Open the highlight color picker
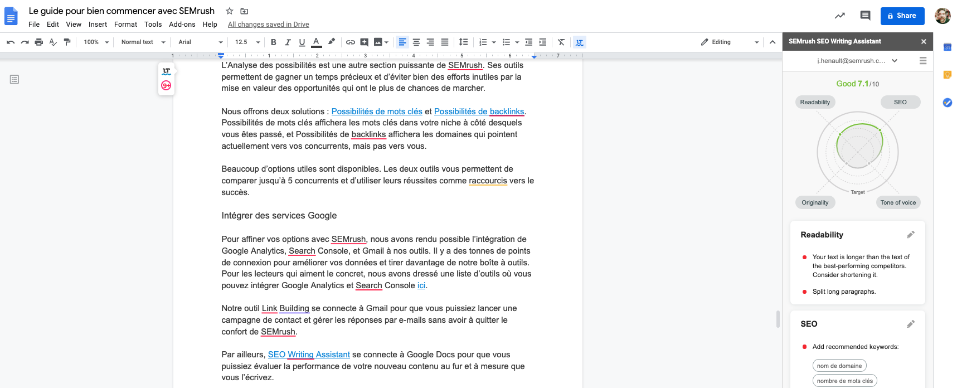 pyautogui.click(x=332, y=42)
